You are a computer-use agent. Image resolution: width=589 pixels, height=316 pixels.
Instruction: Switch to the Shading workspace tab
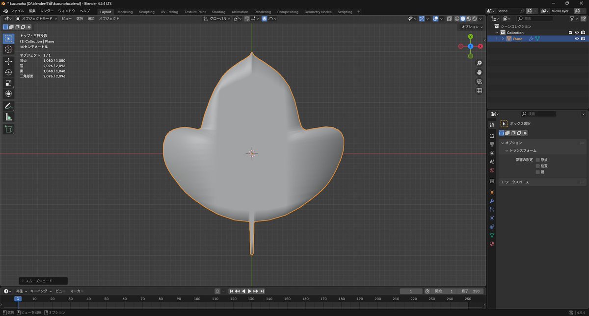coord(218,12)
